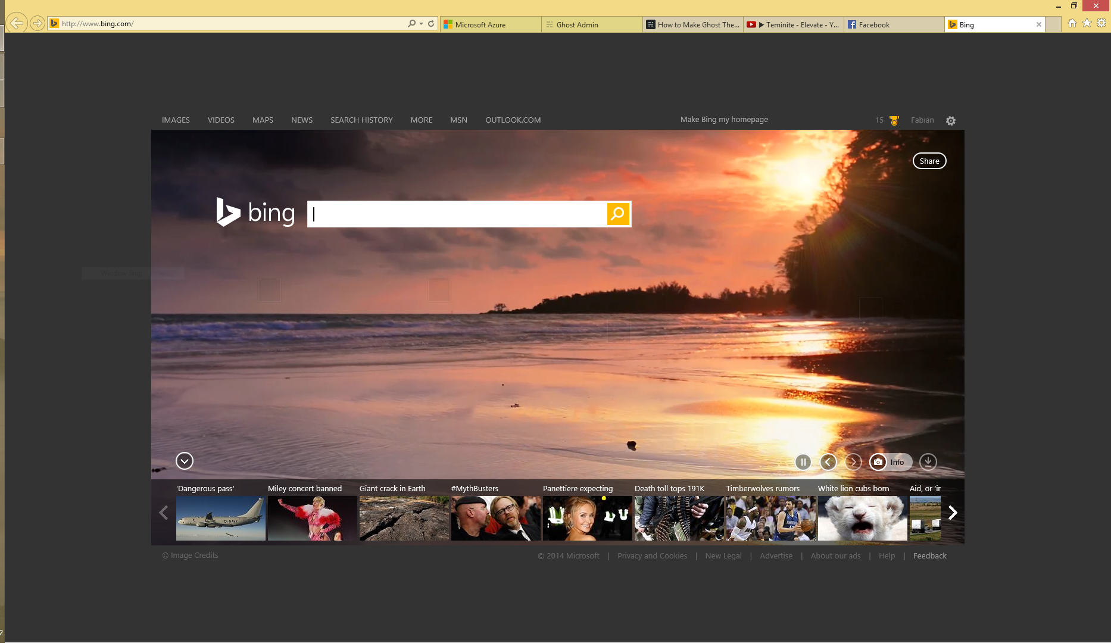Click Make Bing my homepage
1111x643 pixels.
[x=724, y=119]
